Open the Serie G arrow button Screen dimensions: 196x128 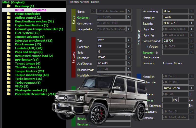click(x=129, y=52)
